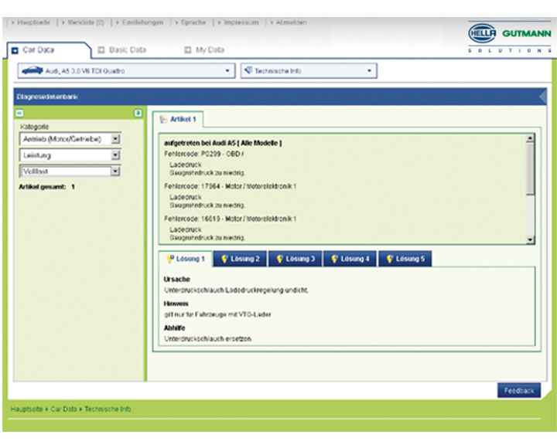Expand the Technische Info dropdown
The width and height of the screenshot is (557, 448).
click(x=370, y=71)
